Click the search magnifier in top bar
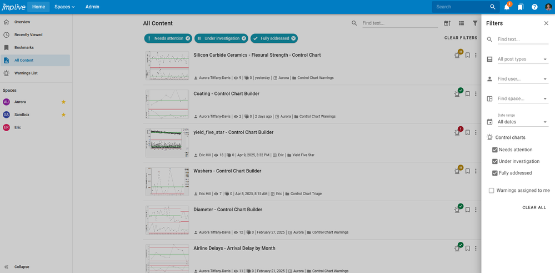 (493, 7)
